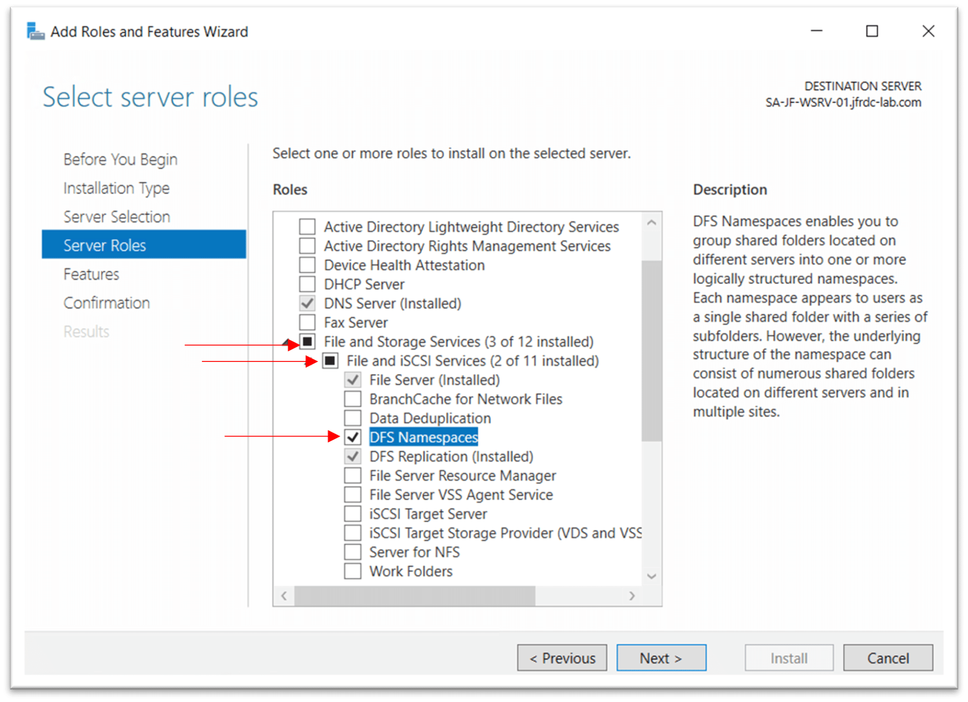
Task: Enable BranchCache for Network Files
Action: click(352, 399)
